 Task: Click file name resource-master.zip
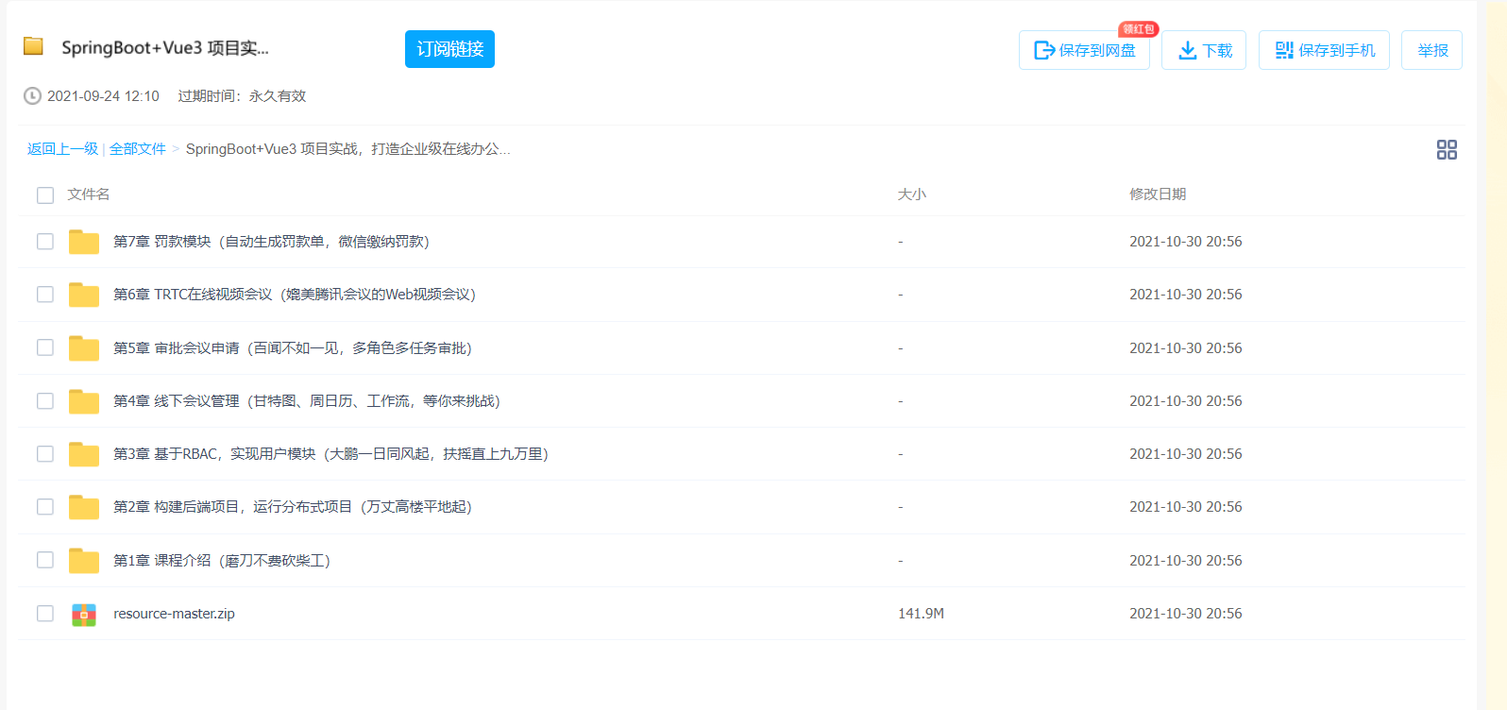(x=174, y=614)
